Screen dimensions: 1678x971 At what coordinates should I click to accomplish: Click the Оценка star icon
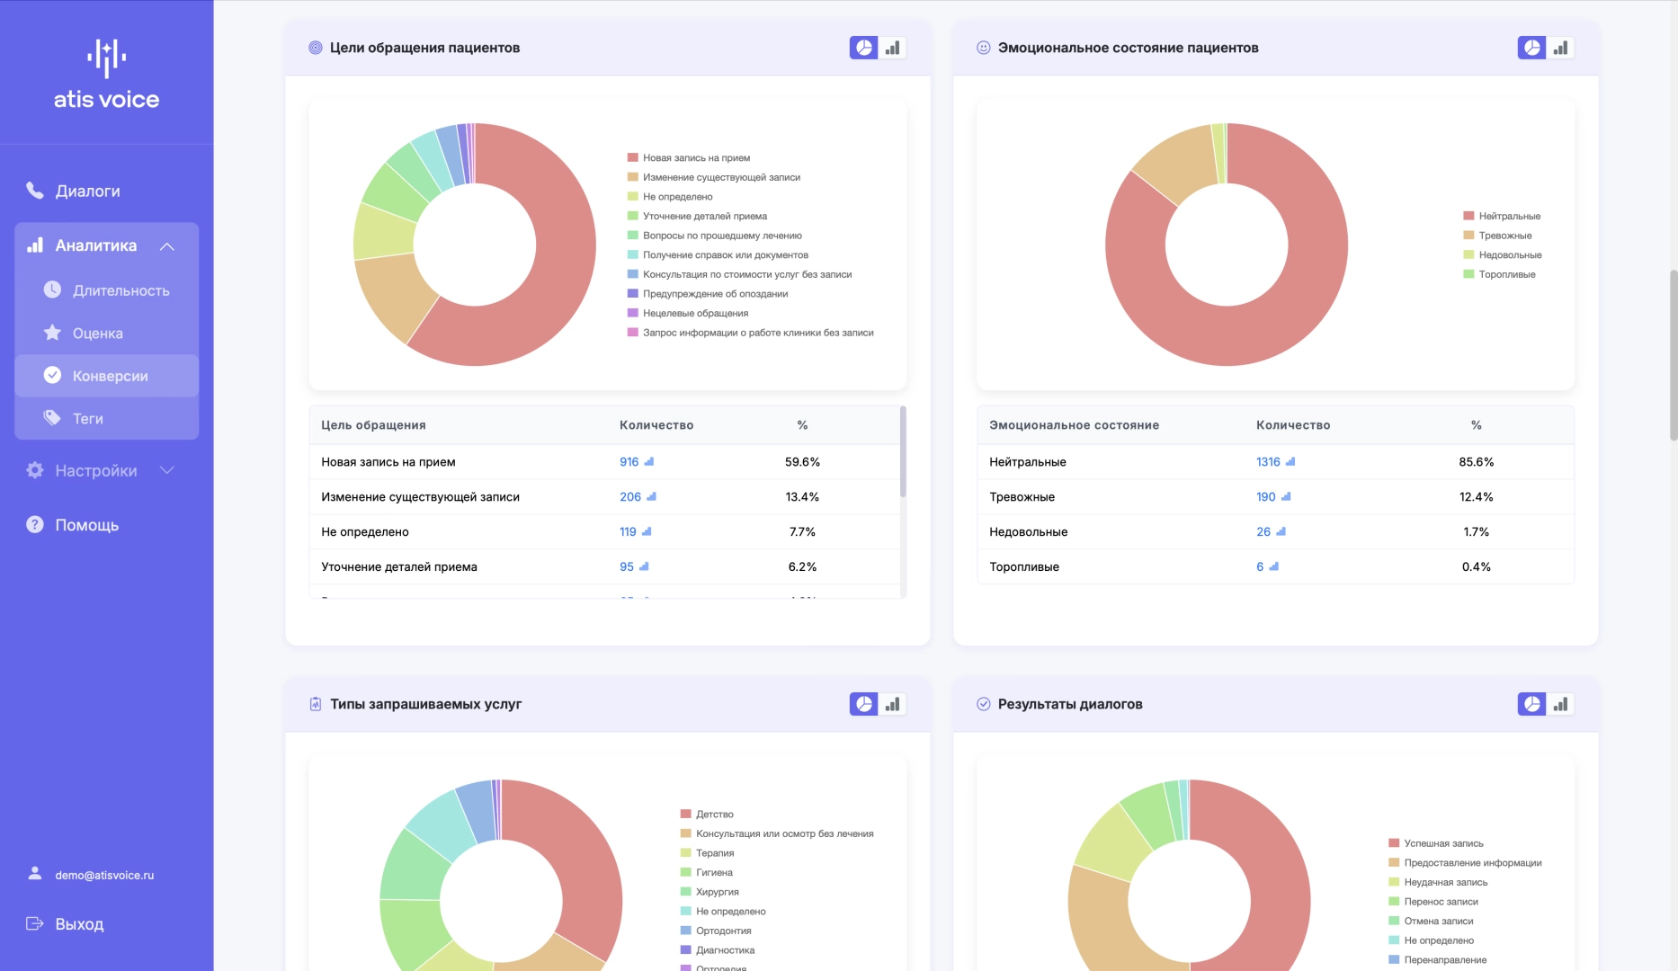[x=53, y=333]
